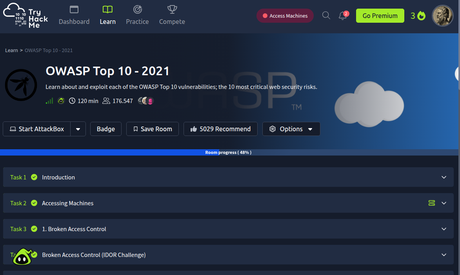Click the OWASP wasp room logo
This screenshot has width=460, height=275.
(x=21, y=85)
